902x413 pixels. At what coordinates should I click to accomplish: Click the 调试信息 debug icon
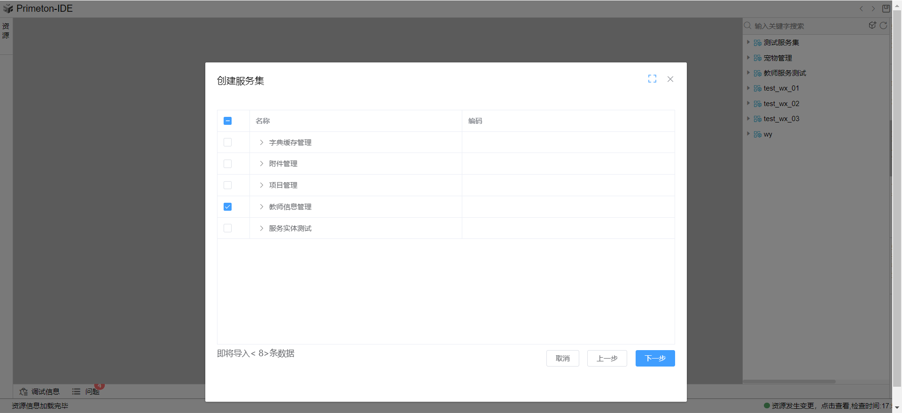tap(23, 391)
